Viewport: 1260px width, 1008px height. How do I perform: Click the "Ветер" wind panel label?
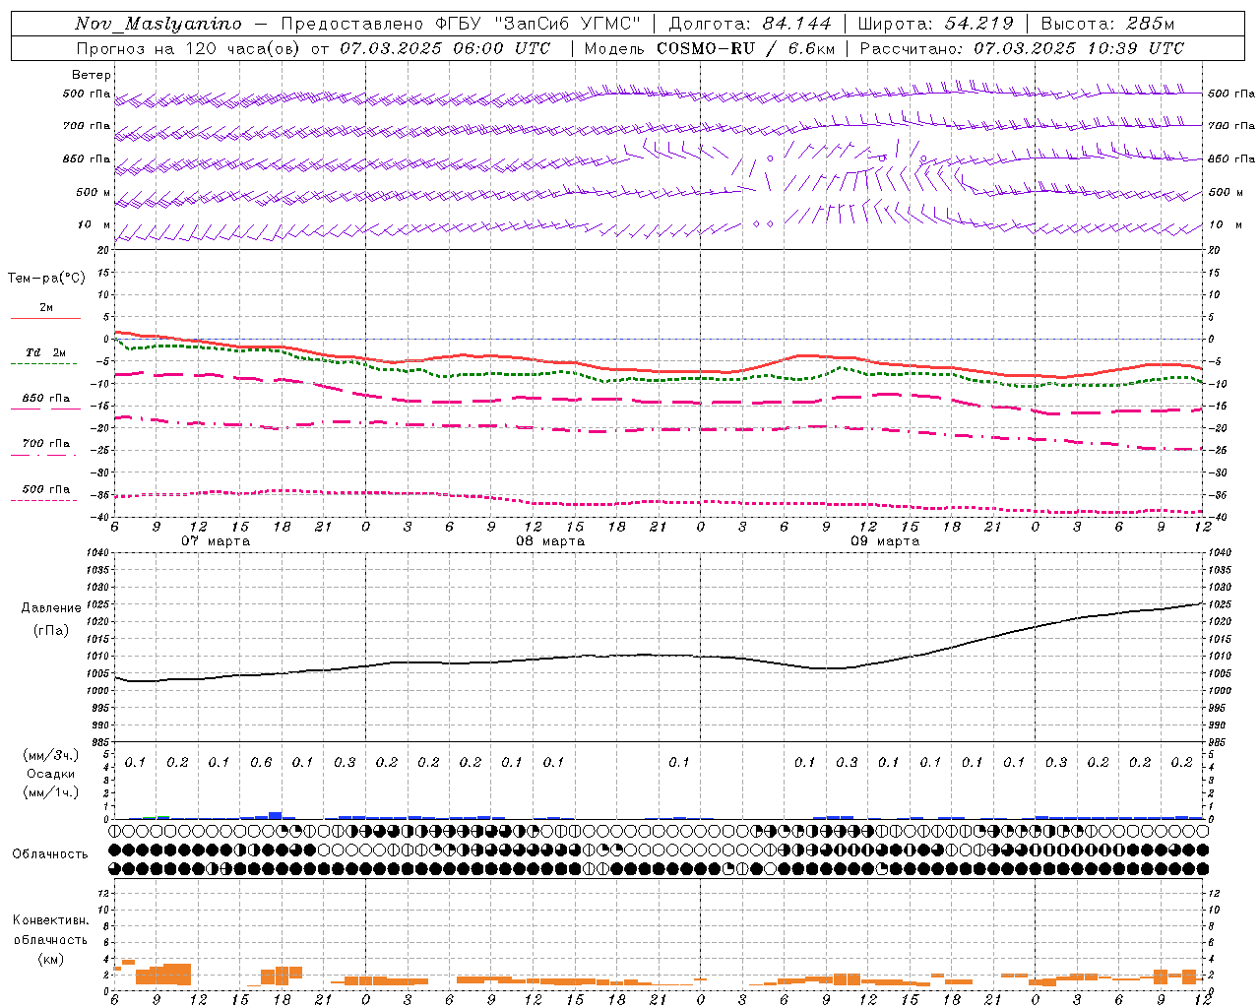(92, 75)
